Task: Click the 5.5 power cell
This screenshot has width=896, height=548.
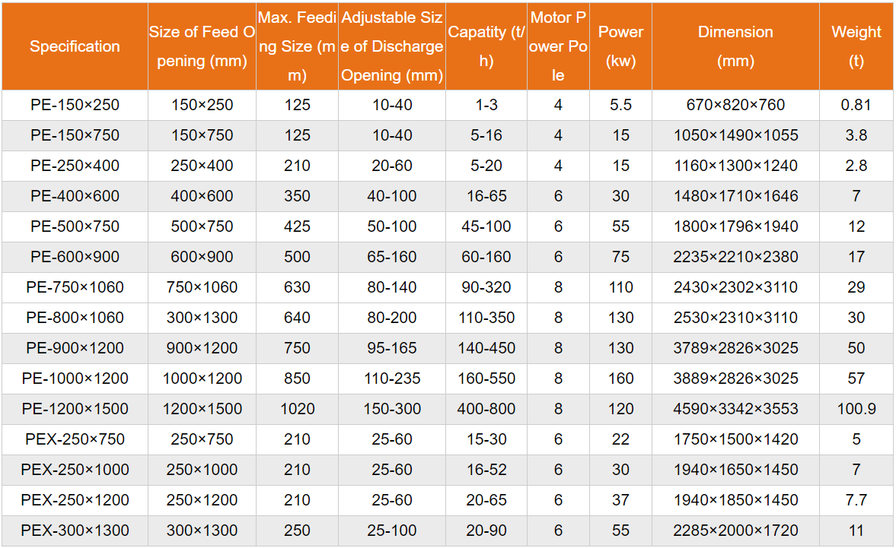Action: tap(620, 105)
